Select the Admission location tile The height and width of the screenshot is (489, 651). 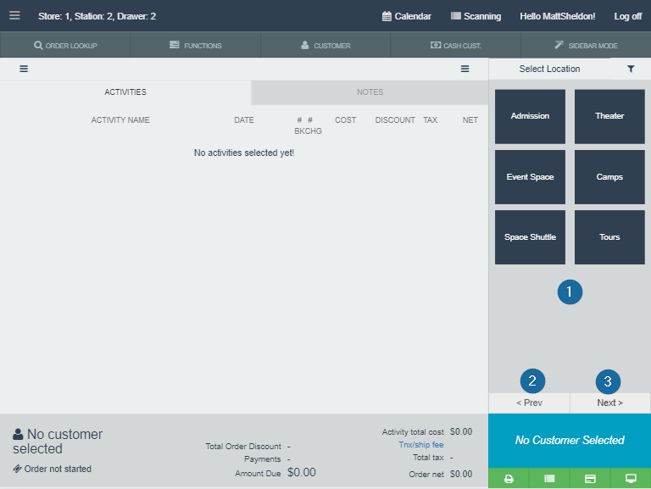click(530, 116)
